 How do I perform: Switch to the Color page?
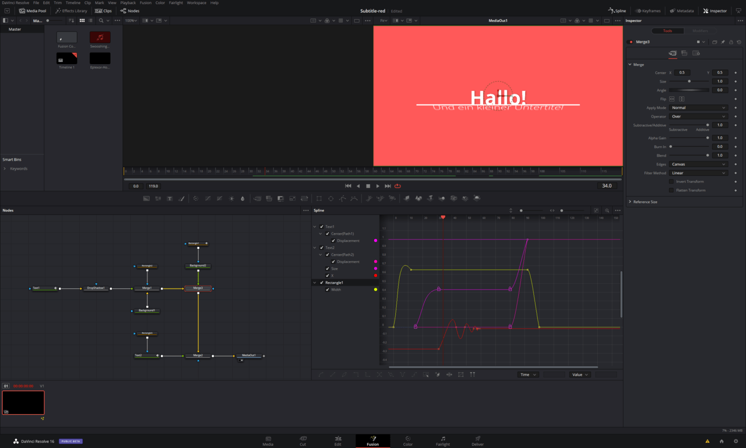tap(407, 441)
